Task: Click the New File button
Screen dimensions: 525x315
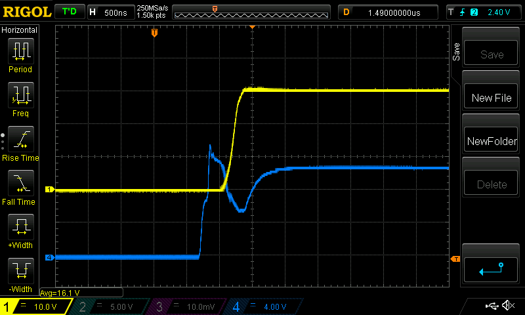Action: point(491,98)
